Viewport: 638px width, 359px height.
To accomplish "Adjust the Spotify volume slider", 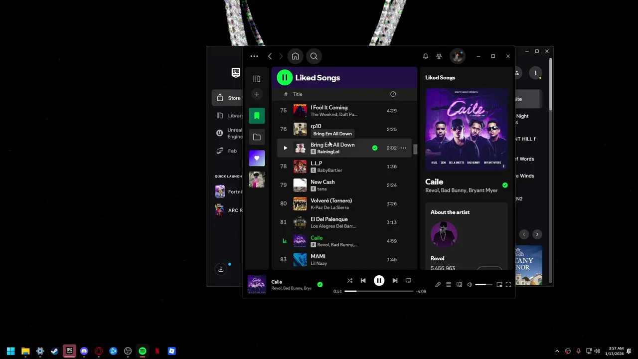I will (x=483, y=285).
